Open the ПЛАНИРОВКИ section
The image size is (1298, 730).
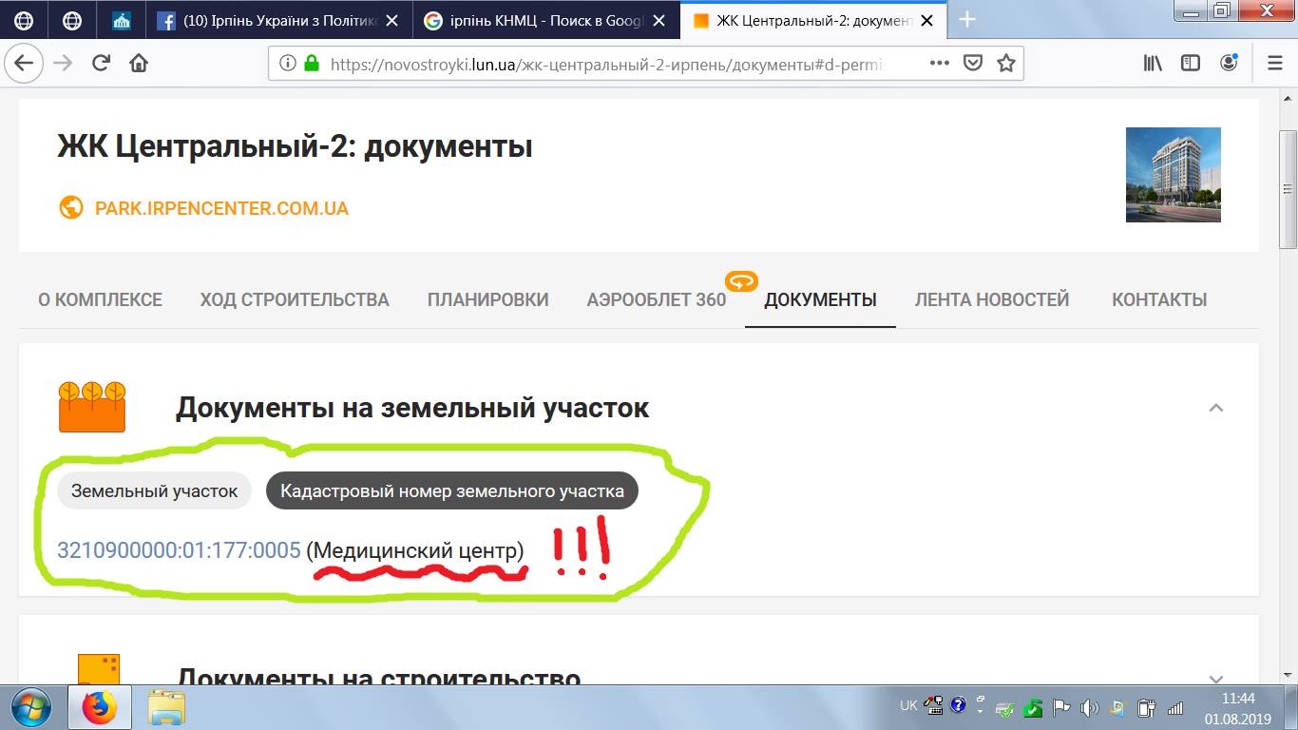[x=487, y=299]
